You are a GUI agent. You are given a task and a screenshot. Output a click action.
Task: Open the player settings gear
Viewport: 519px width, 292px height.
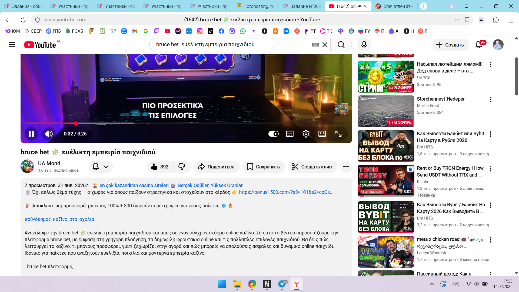pyautogui.click(x=306, y=134)
